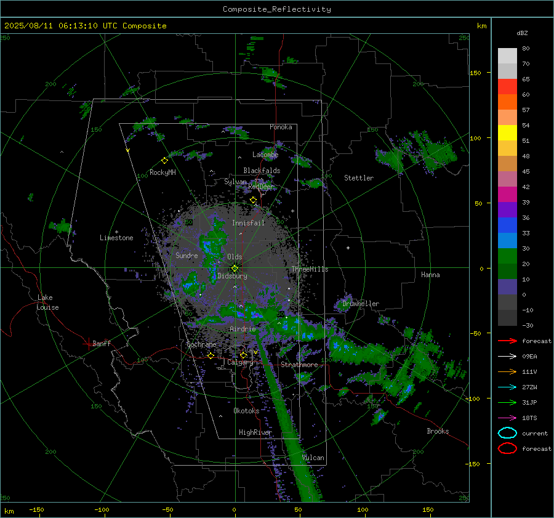Click the light gray 70 dBZ color swatch
The image size is (554, 518).
pos(507,55)
